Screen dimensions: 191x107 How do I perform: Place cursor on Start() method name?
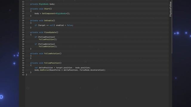[x=48, y=9]
